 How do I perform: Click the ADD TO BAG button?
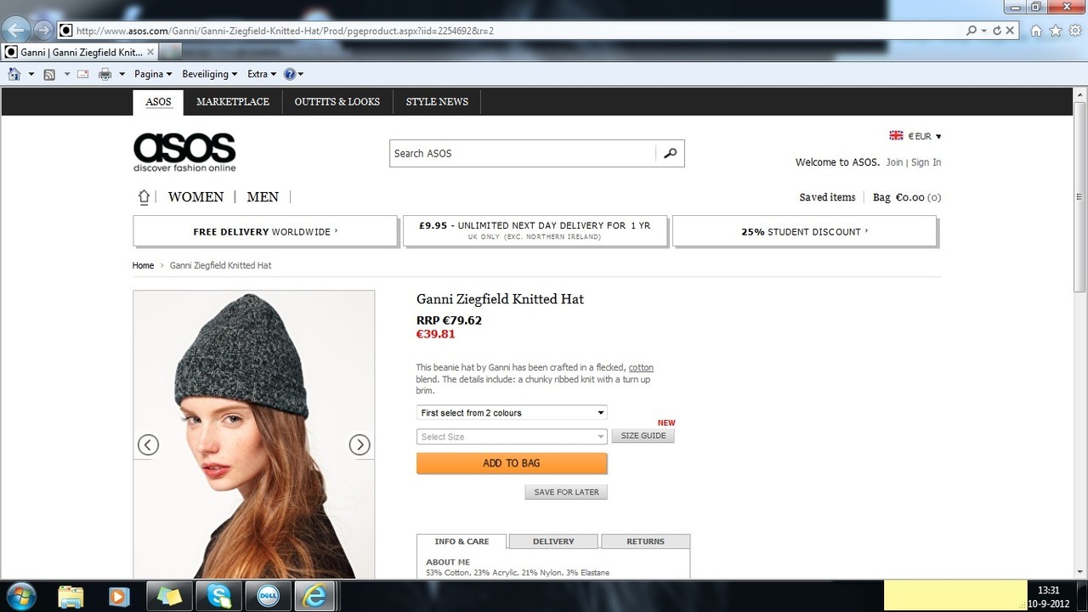click(x=512, y=463)
